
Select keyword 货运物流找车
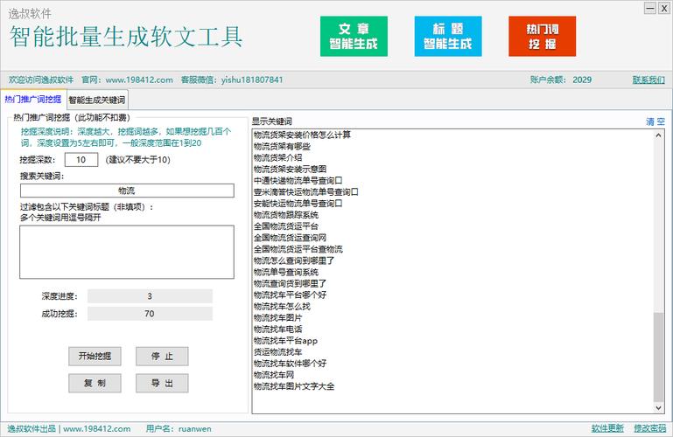(277, 352)
